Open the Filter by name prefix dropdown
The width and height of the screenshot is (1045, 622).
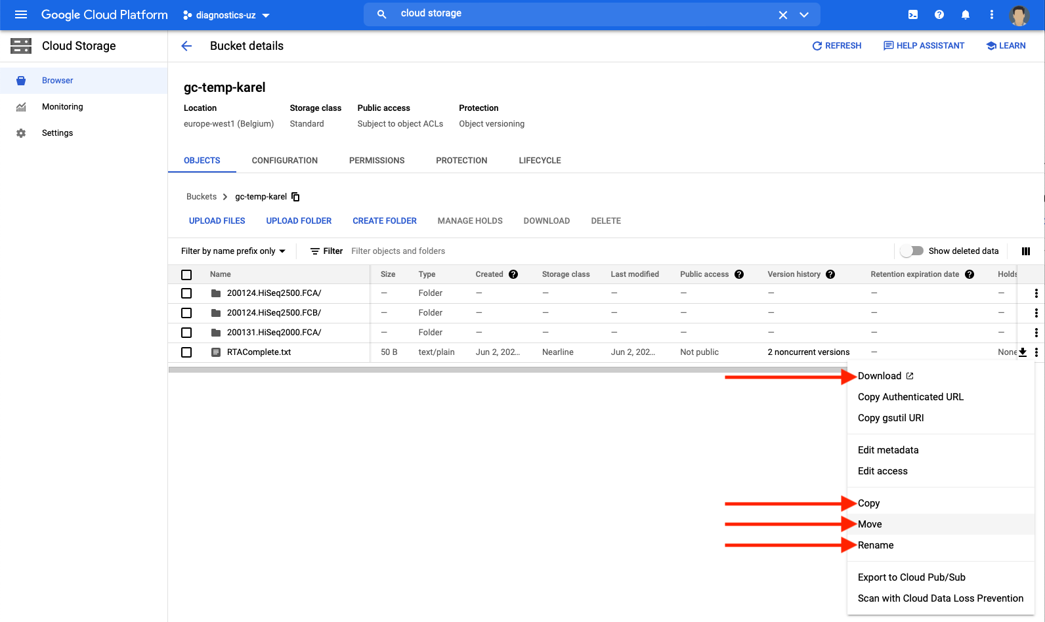pos(233,251)
